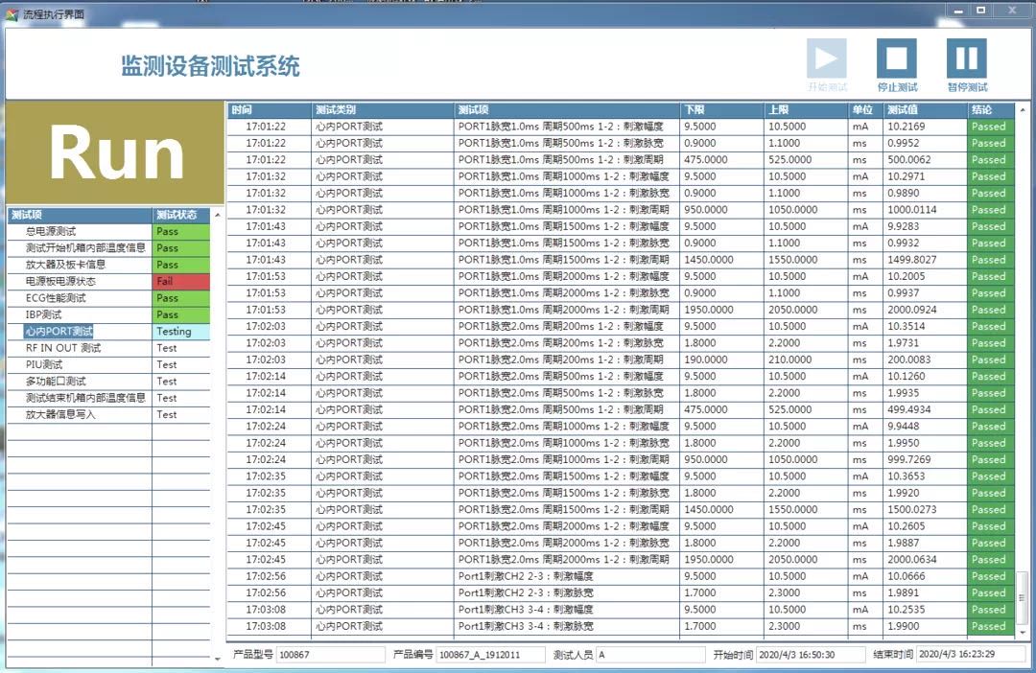Click the 单位 column header

coord(865,109)
